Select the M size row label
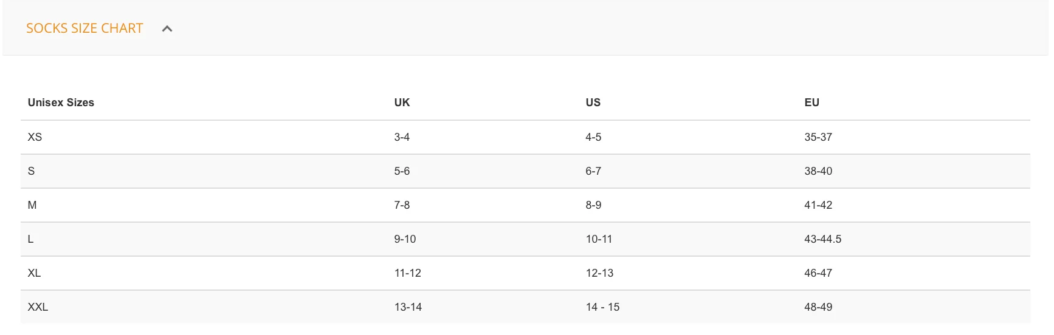Screen dimensions: 1054x335 coord(32,205)
